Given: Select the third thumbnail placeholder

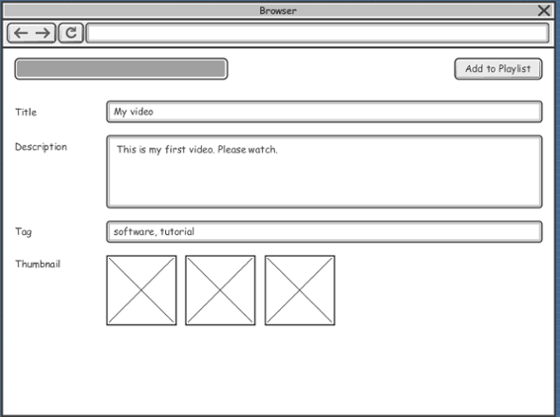Looking at the screenshot, I should click(300, 291).
